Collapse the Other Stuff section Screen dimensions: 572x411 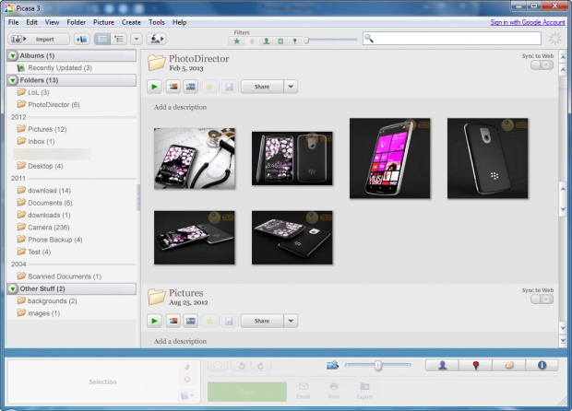coord(13,289)
